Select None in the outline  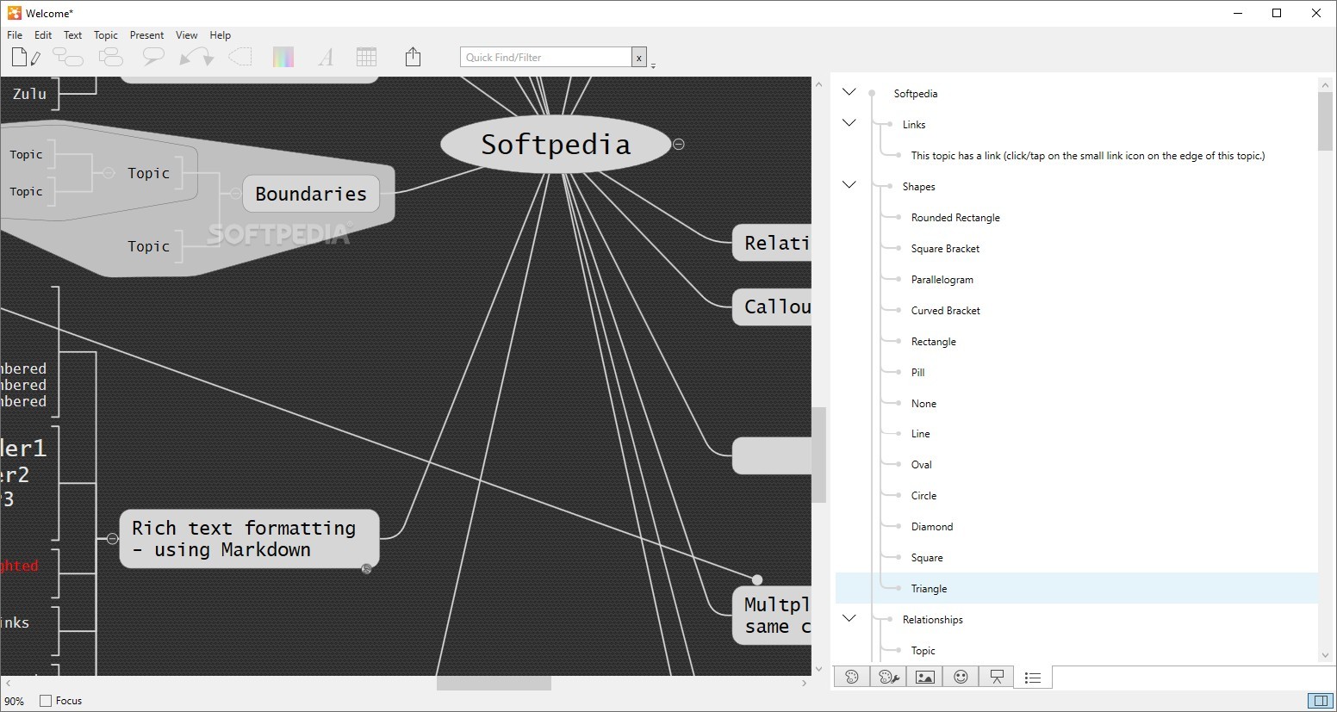923,404
